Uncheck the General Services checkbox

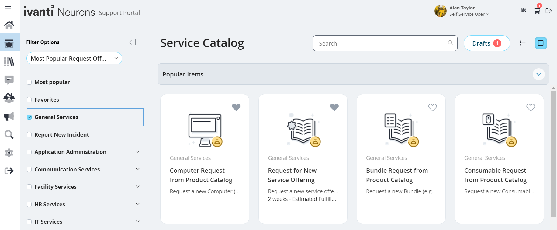[29, 117]
